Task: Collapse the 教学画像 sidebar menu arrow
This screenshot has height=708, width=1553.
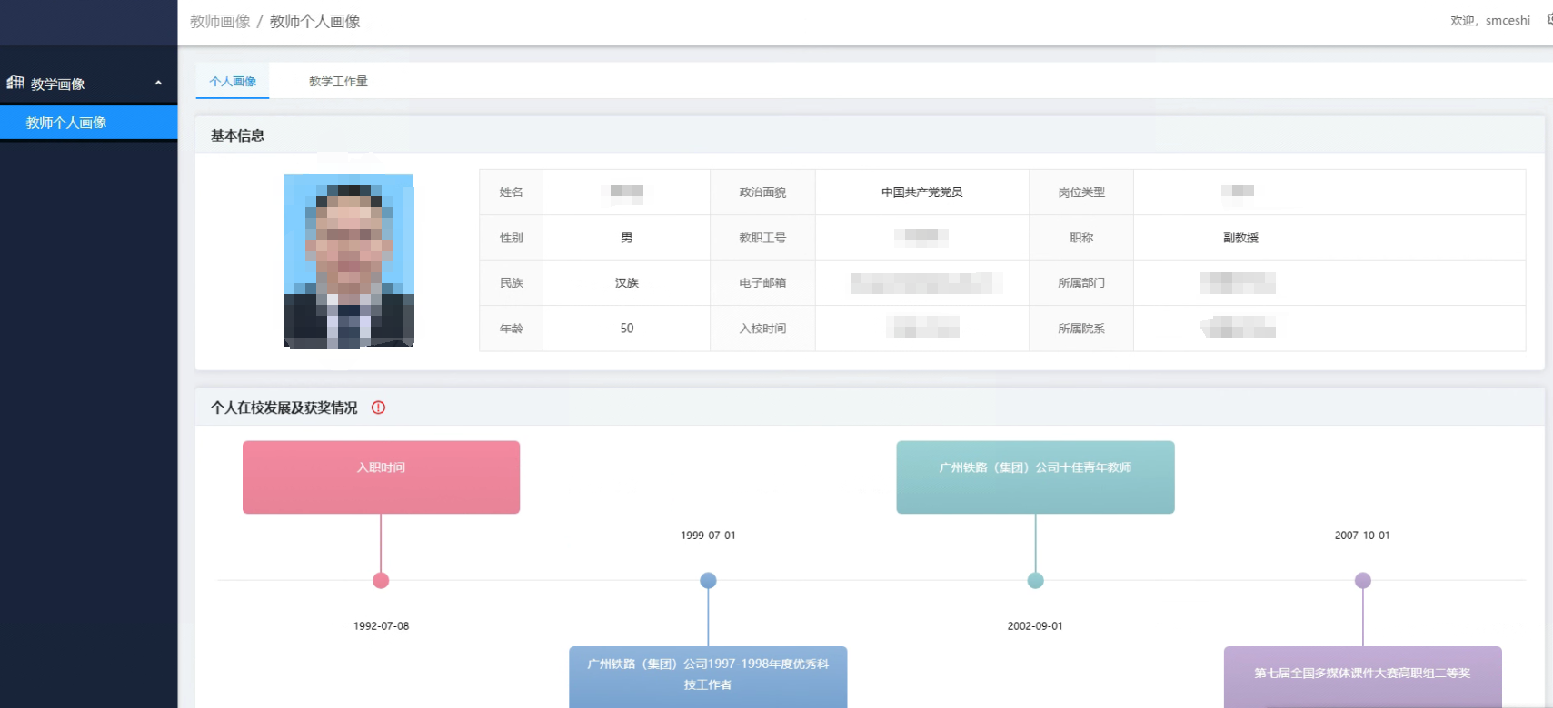Action: coord(158,83)
